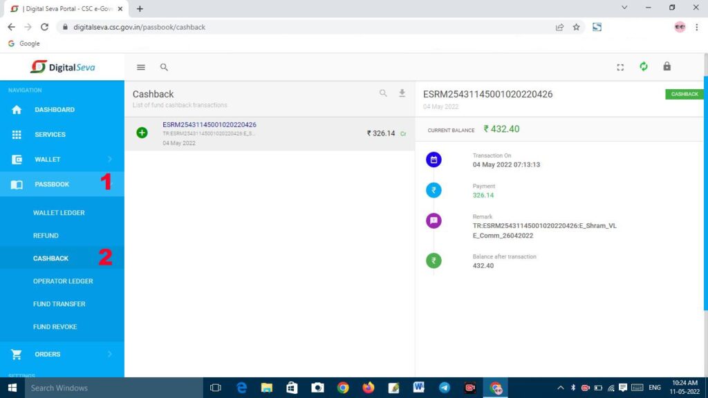Select Cashback submenu item

click(50, 258)
